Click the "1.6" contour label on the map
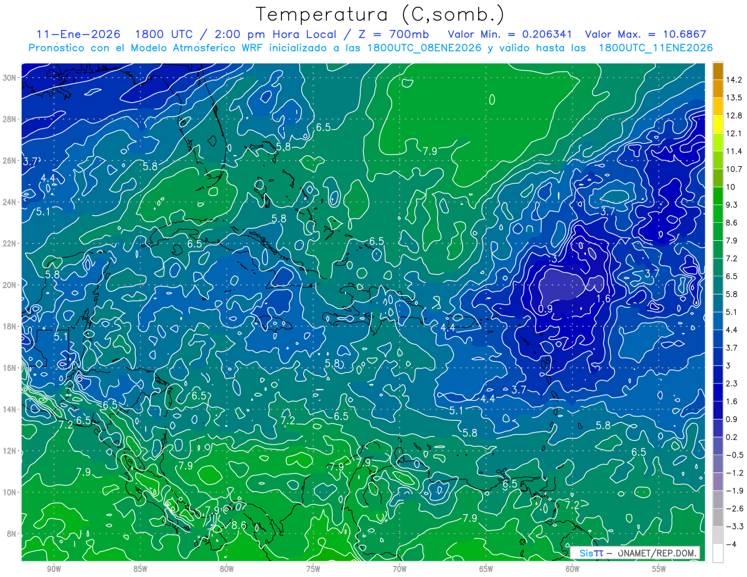Screen dimensions: 747x577 [x=603, y=299]
